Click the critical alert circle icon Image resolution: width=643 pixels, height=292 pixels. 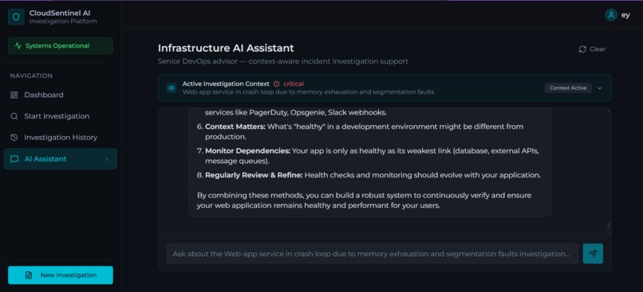tap(276, 84)
